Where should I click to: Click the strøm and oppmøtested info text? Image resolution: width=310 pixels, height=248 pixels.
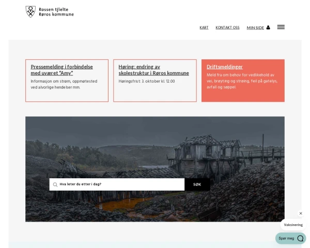coord(64,84)
